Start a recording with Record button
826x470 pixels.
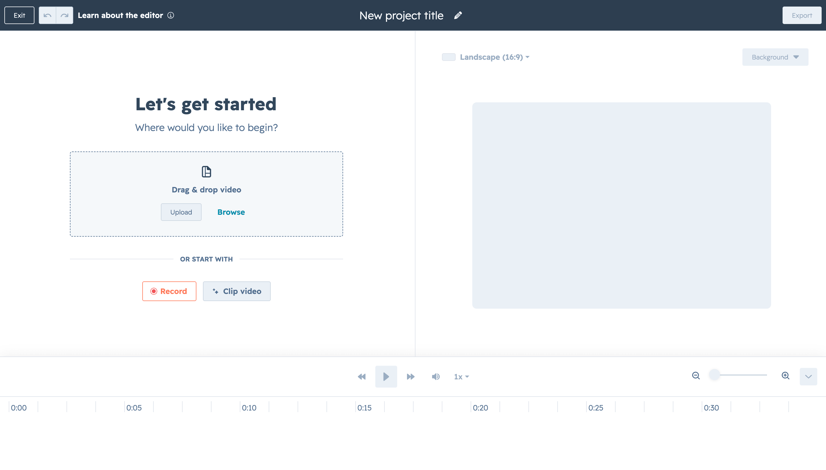(169, 291)
